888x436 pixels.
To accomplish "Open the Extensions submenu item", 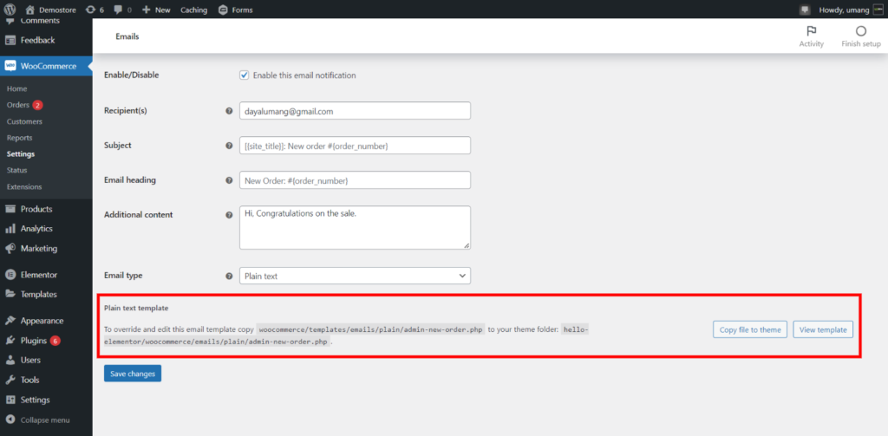I will point(24,186).
